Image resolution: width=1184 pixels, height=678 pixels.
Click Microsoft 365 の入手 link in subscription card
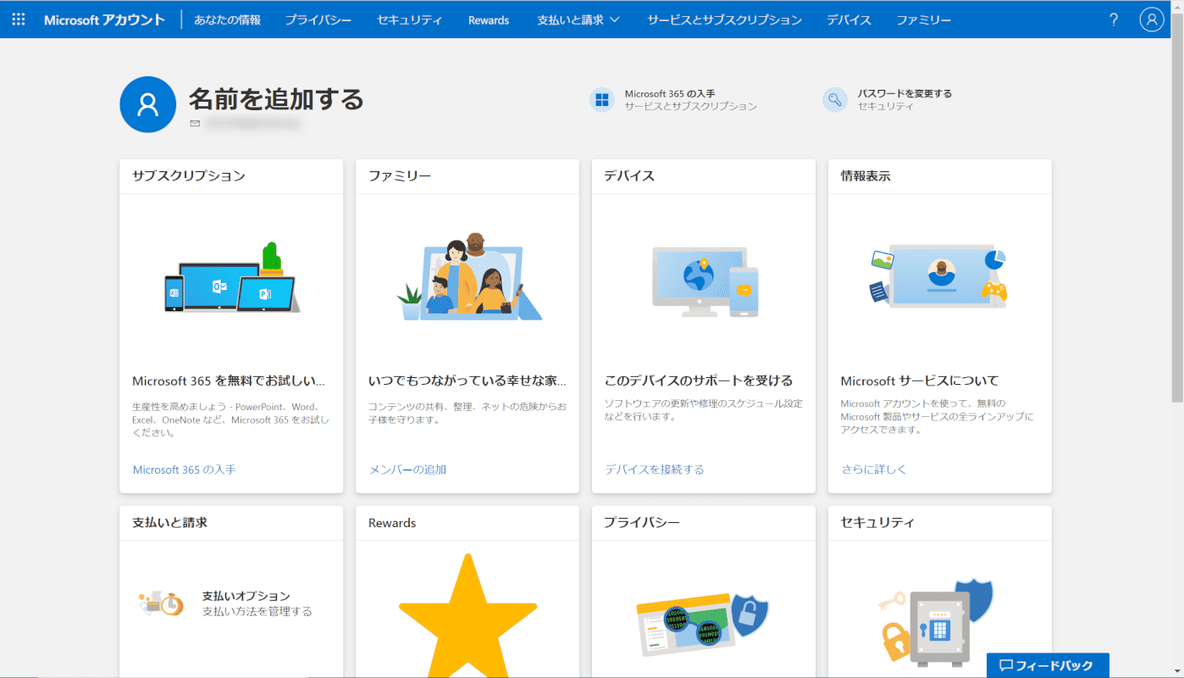tap(184, 469)
